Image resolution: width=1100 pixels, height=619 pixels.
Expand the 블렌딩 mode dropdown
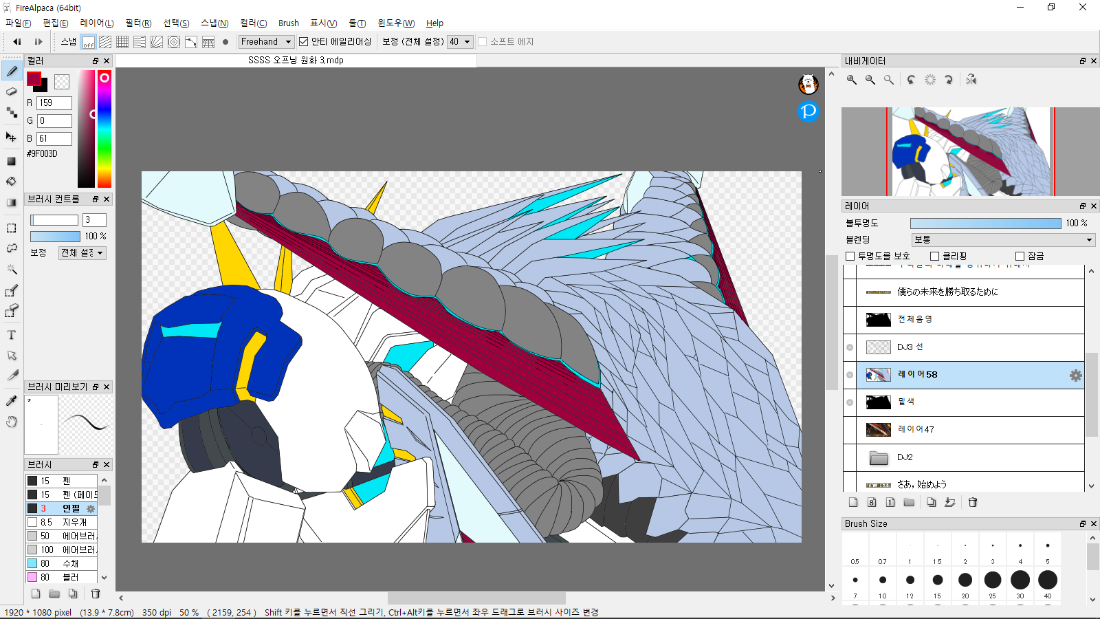1002,240
